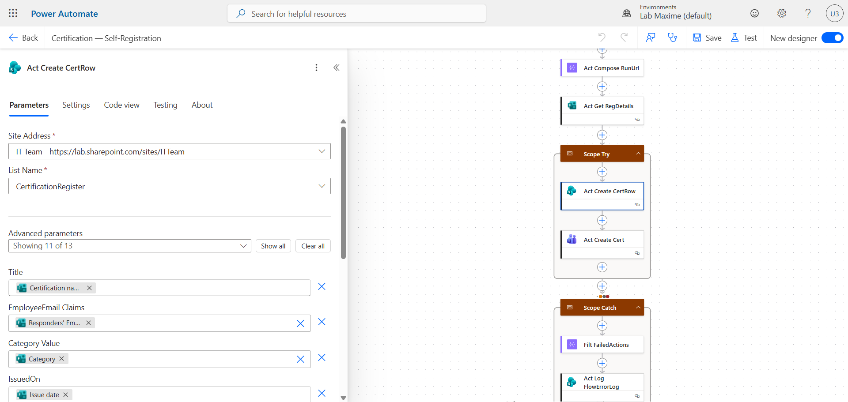Switch to the Parameters tab
The image size is (848, 402).
(x=29, y=105)
